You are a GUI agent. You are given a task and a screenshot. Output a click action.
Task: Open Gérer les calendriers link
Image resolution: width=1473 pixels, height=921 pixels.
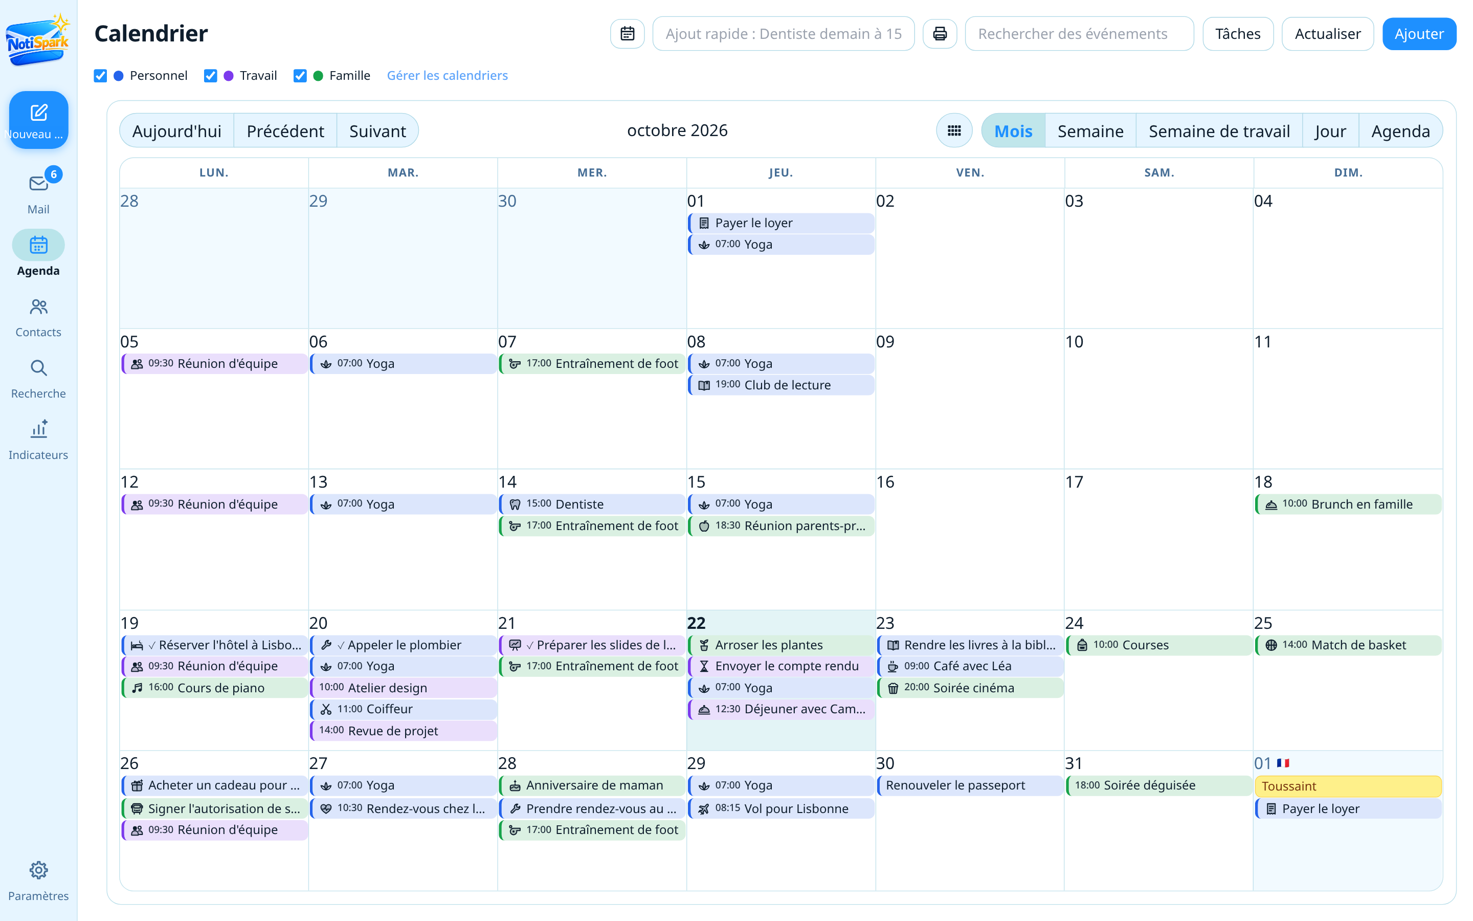[448, 76]
